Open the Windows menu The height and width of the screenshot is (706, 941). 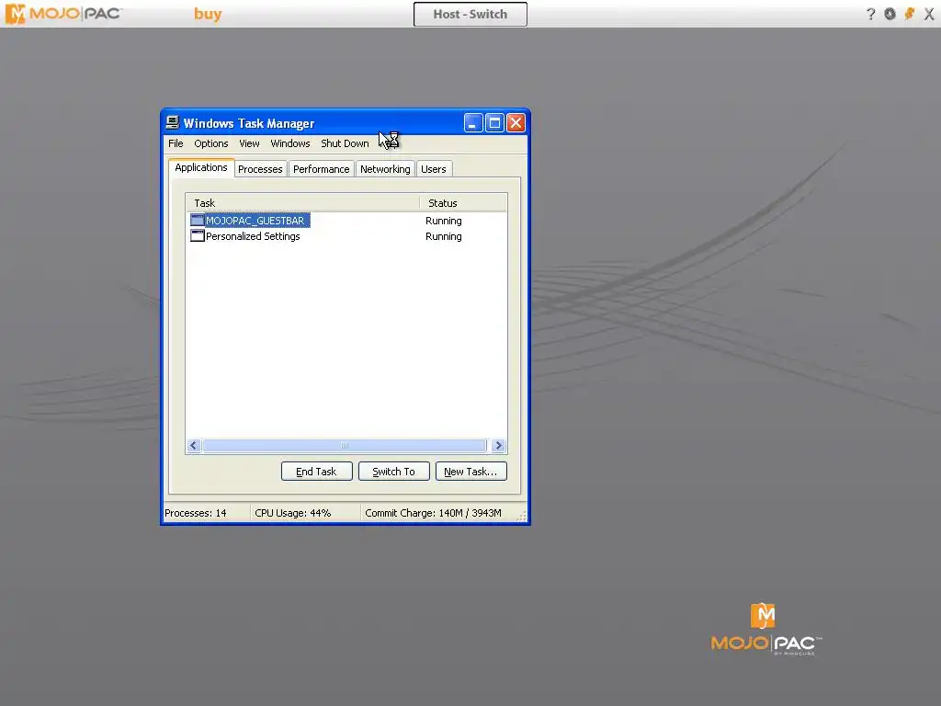[x=290, y=143]
